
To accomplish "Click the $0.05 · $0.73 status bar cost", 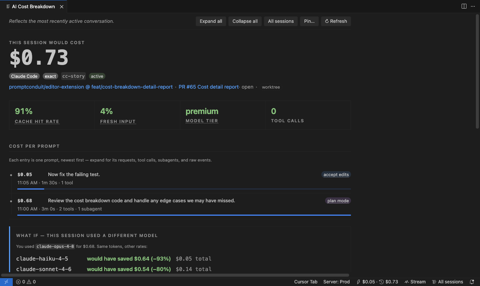I will click(377, 282).
